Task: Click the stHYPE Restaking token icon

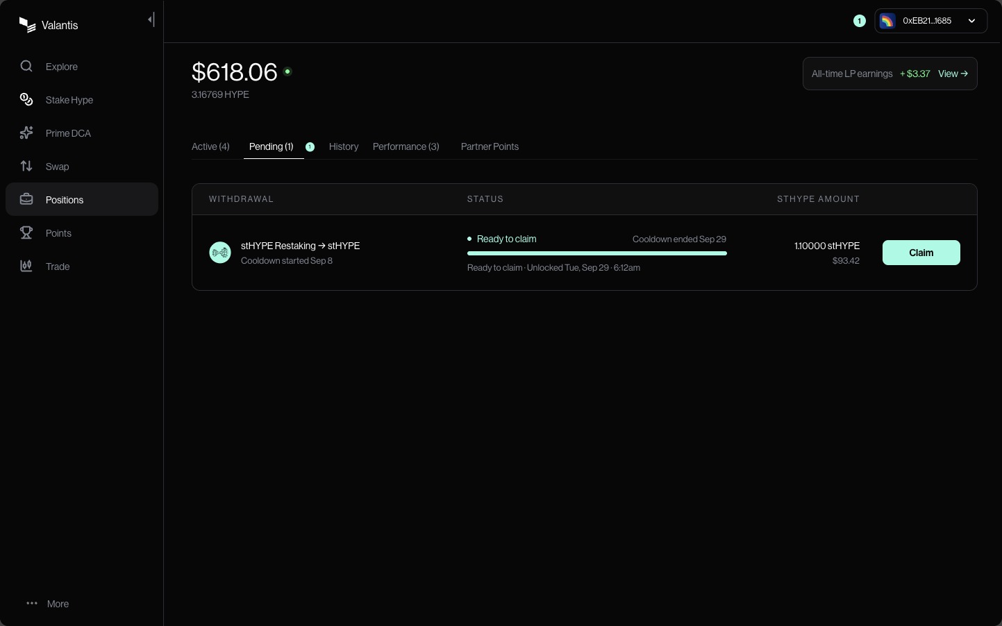Action: click(x=220, y=253)
